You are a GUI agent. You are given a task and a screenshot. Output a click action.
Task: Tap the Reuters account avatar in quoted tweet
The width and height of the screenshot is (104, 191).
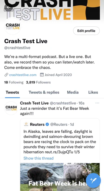pyautogui.click(x=26, y=124)
